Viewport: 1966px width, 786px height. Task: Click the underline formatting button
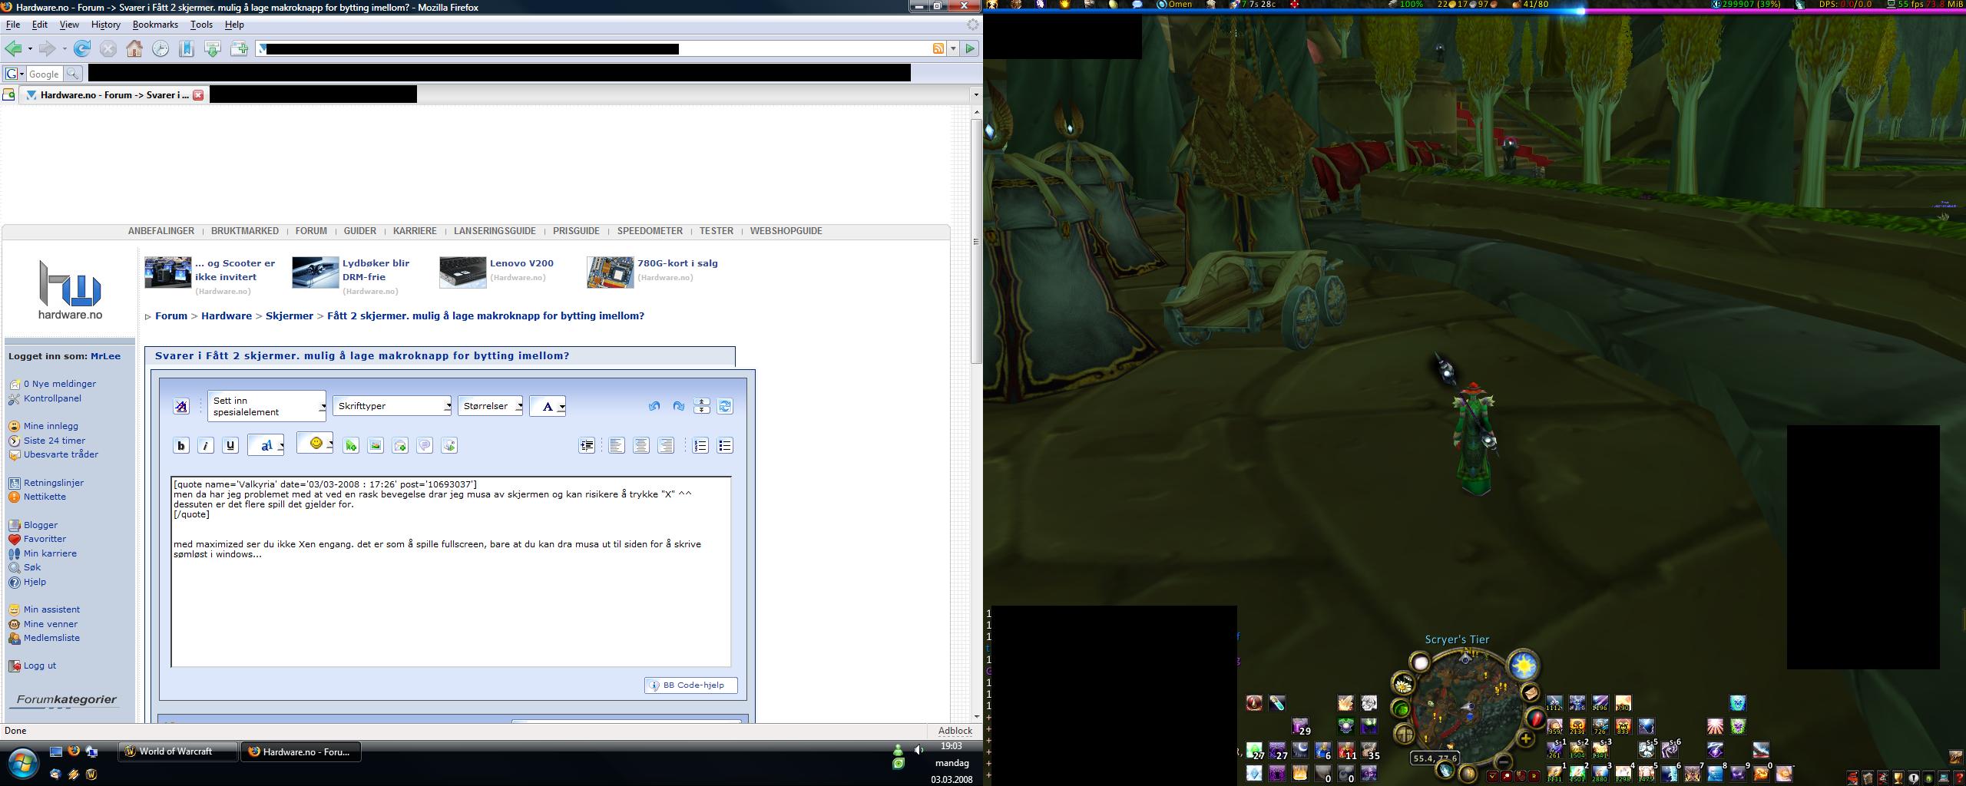[x=230, y=445]
